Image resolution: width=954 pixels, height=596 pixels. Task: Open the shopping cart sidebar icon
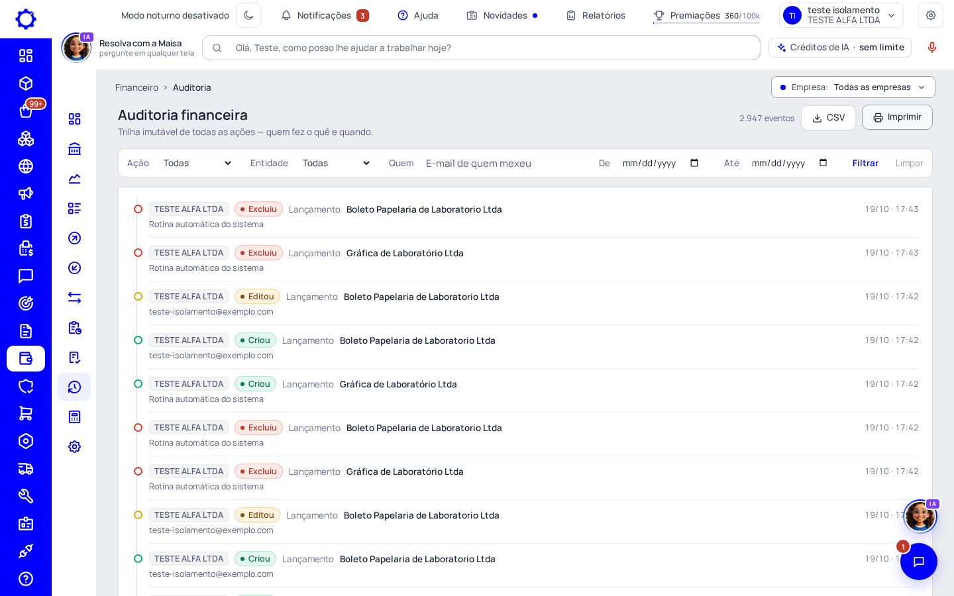click(x=26, y=413)
